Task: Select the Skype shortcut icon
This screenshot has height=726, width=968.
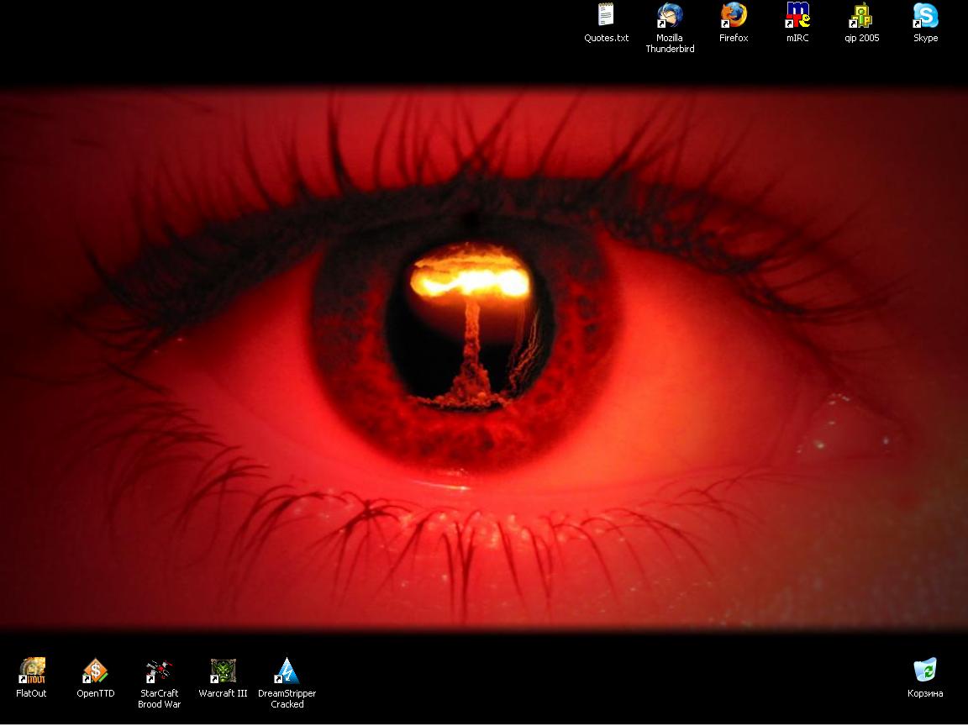Action: pos(925,15)
